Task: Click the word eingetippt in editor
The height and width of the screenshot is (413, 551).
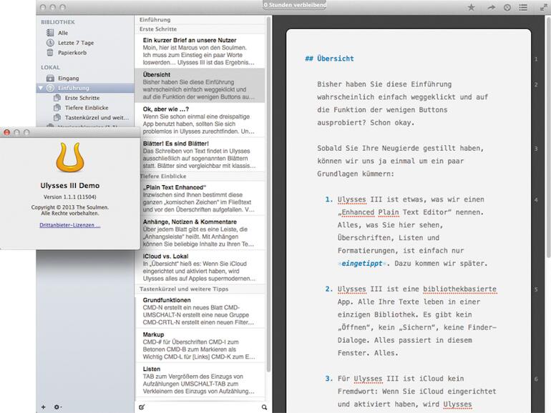Action: click(362, 264)
